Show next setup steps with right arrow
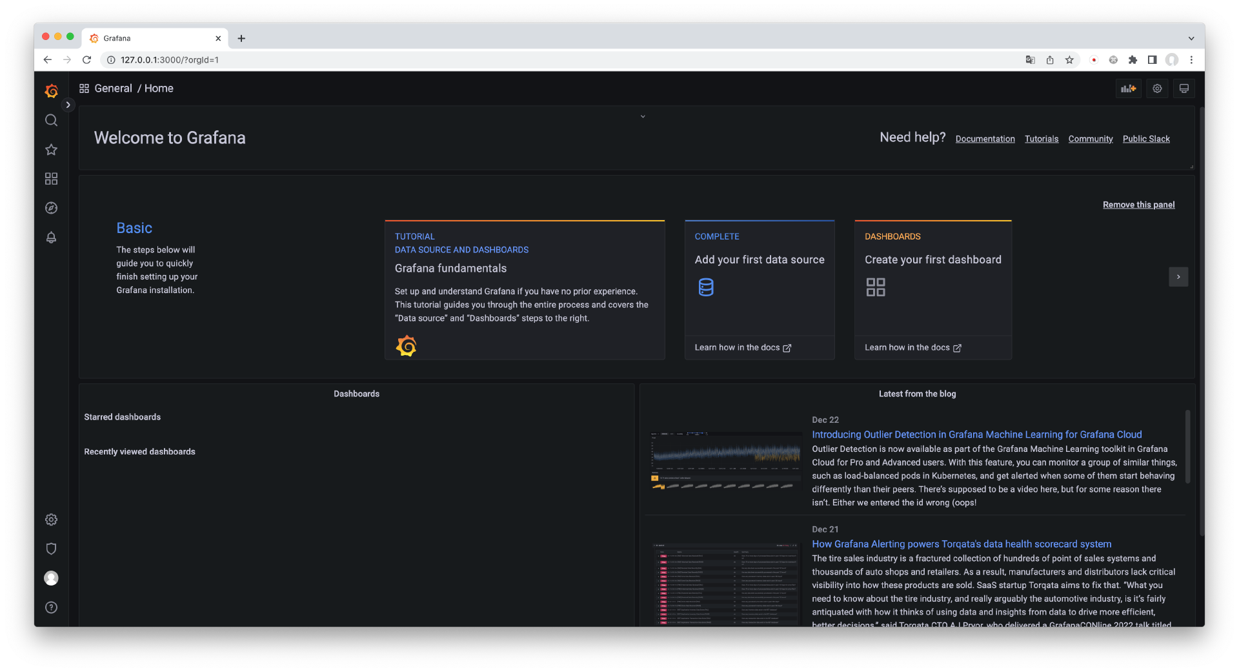The width and height of the screenshot is (1239, 672). coord(1178,277)
